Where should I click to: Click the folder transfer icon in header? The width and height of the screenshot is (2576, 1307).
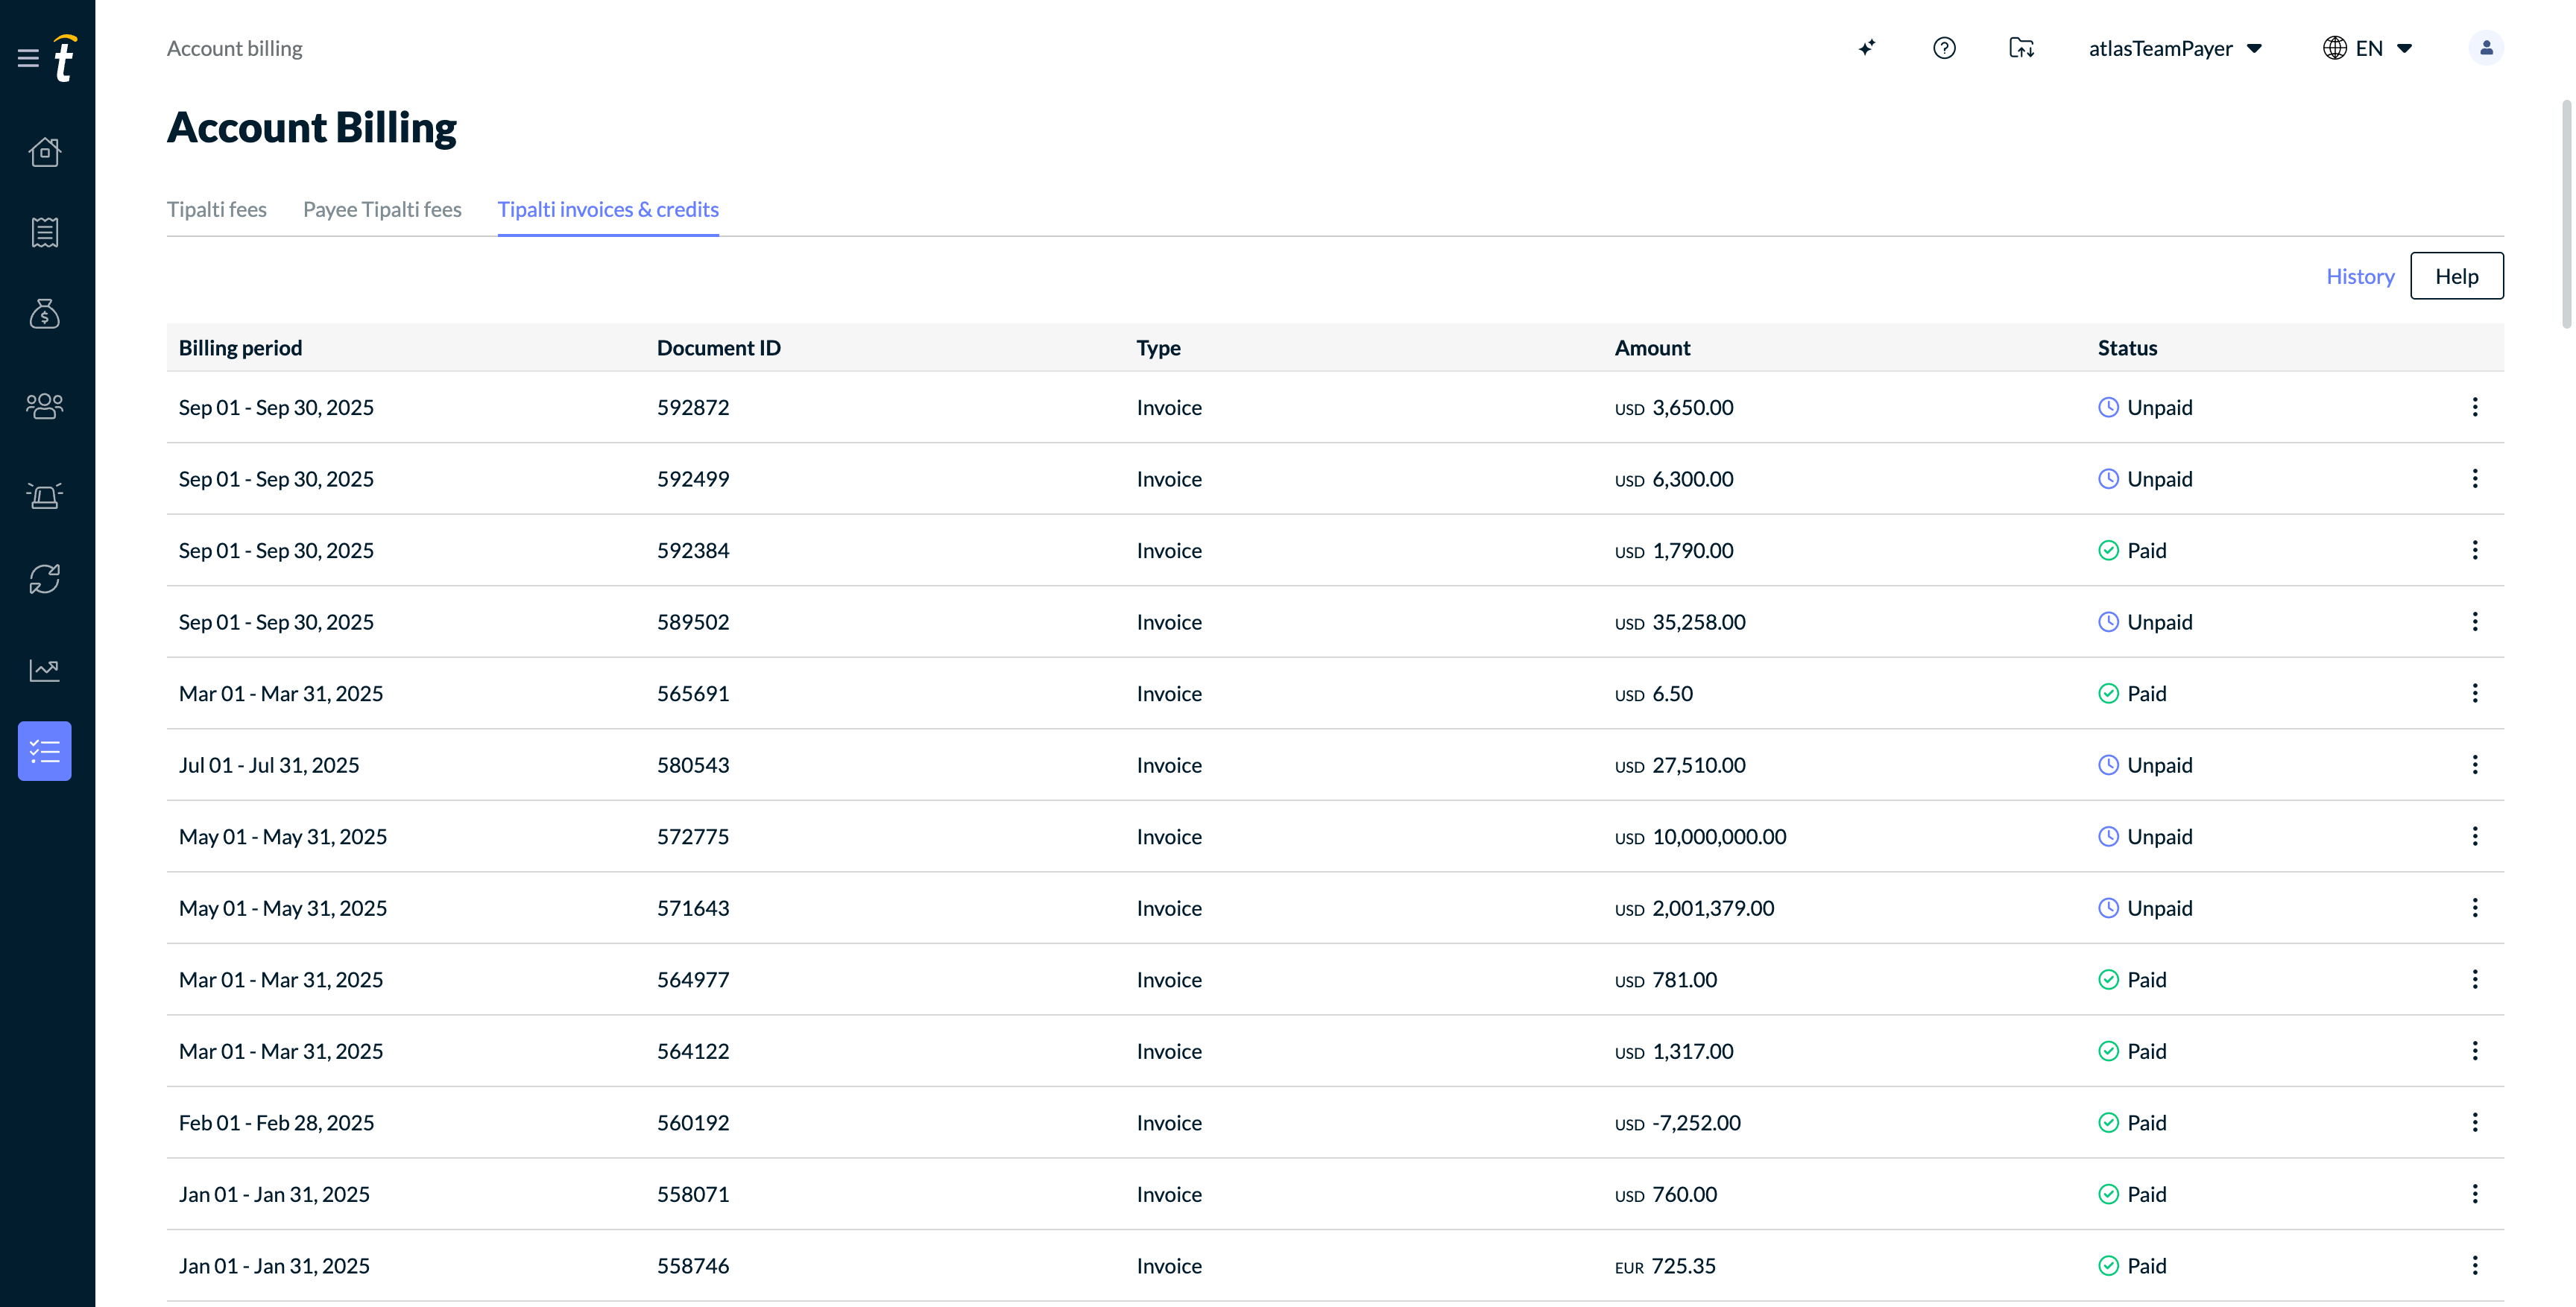point(2021,48)
